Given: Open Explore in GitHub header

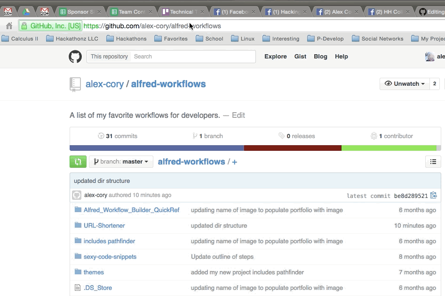Looking at the screenshot, I should click(x=275, y=57).
